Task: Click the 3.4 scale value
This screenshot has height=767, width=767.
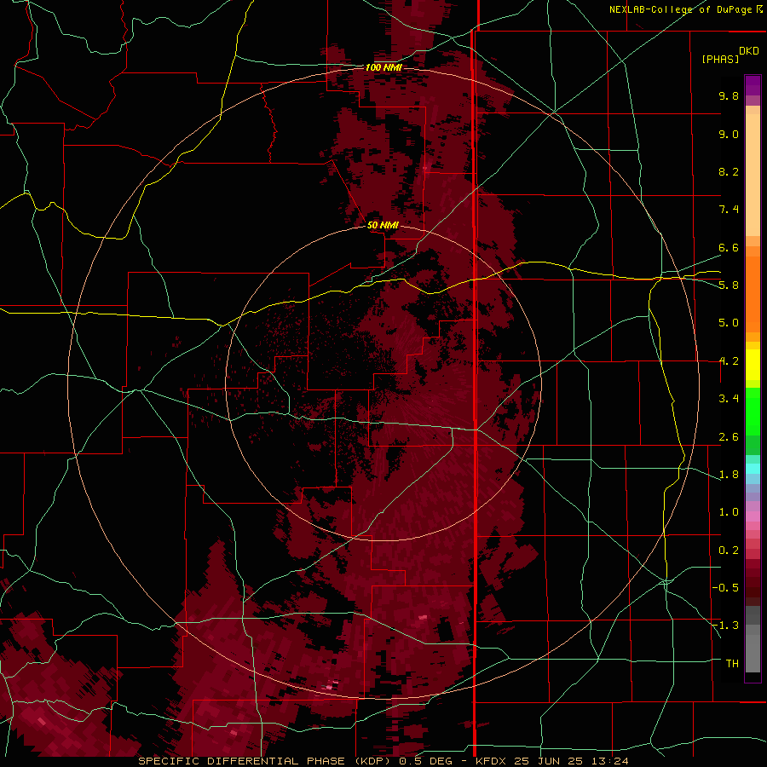Action: pos(729,399)
